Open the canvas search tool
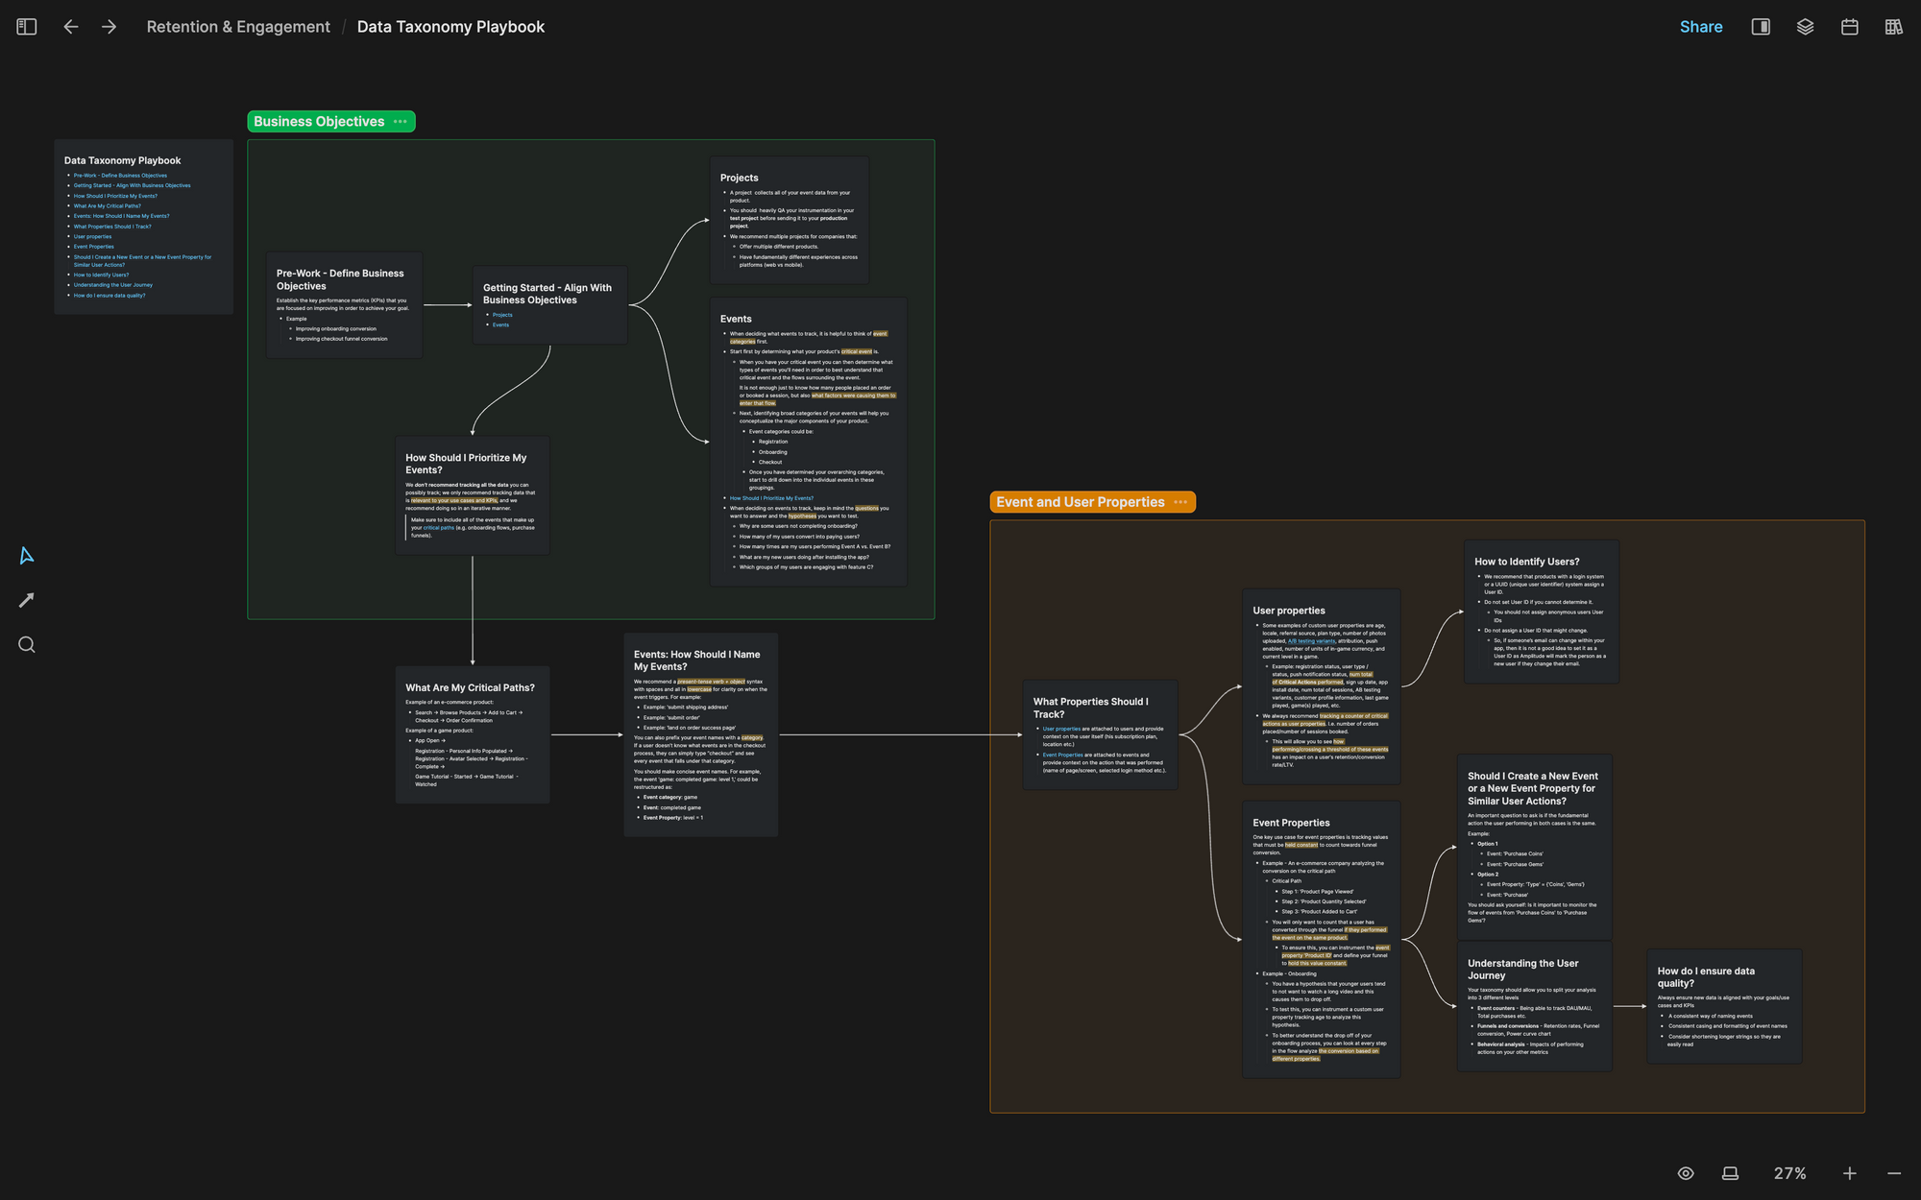 coord(27,645)
